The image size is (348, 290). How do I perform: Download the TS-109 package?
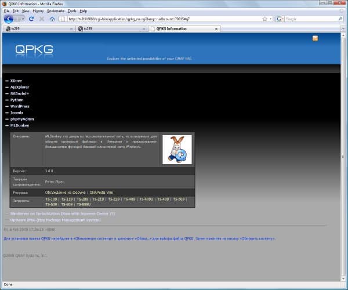[x=51, y=200]
